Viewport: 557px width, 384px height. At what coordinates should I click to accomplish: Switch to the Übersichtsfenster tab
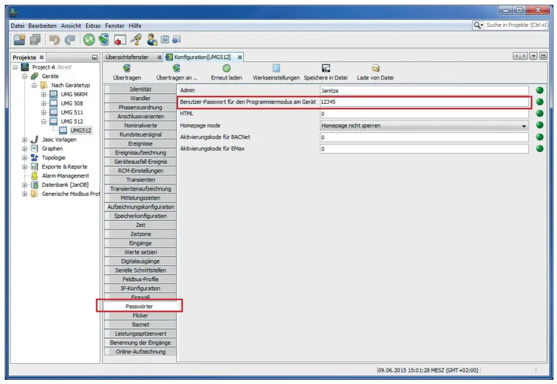tap(127, 57)
